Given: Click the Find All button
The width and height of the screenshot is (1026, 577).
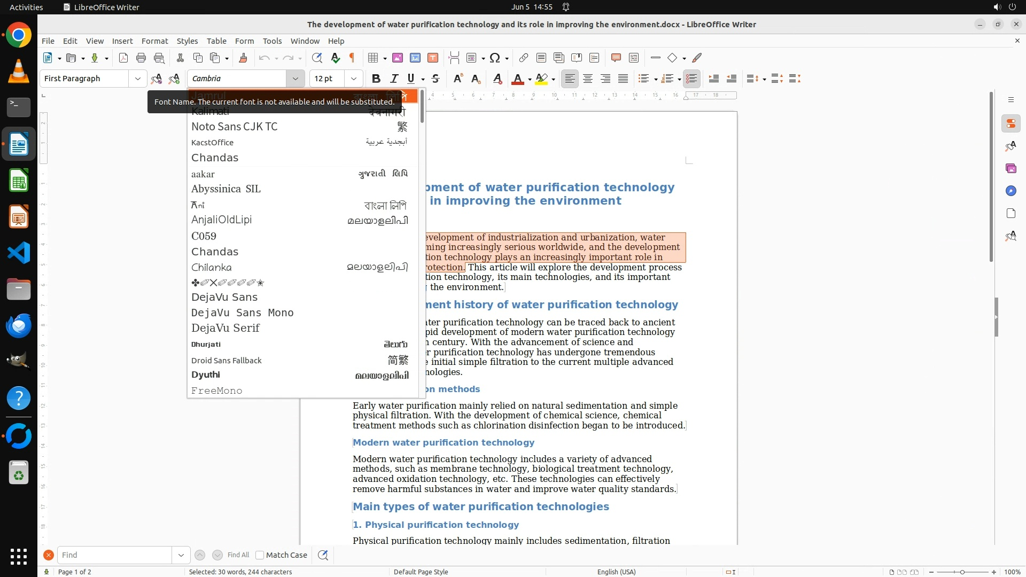Looking at the screenshot, I should click(x=238, y=555).
